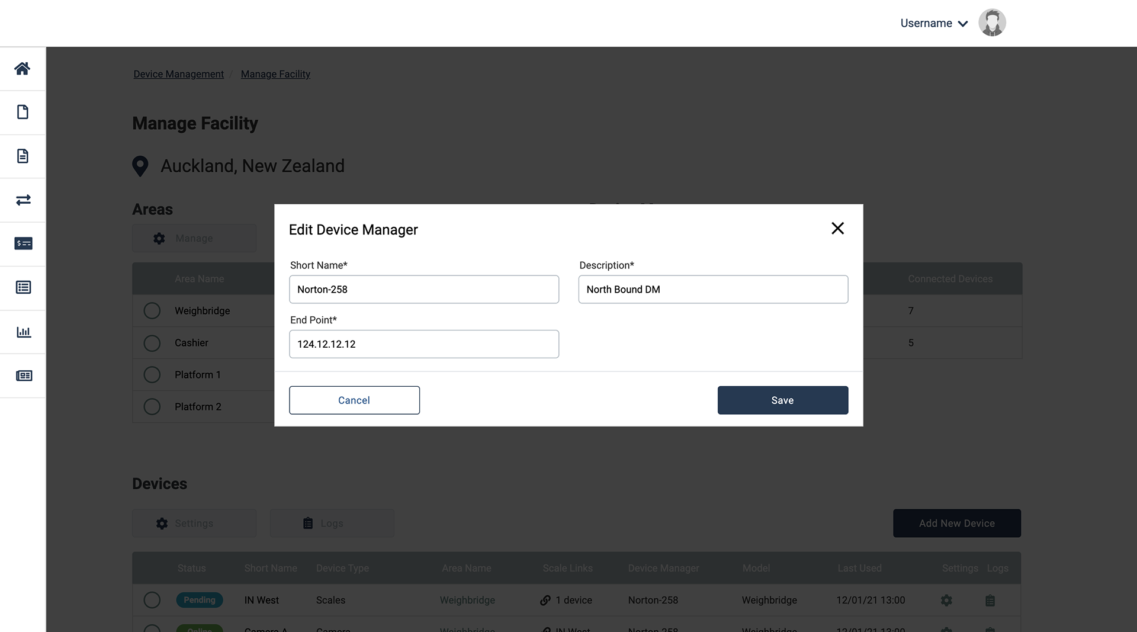The height and width of the screenshot is (632, 1137).
Task: Click the Scales device type cell
Action: point(330,600)
